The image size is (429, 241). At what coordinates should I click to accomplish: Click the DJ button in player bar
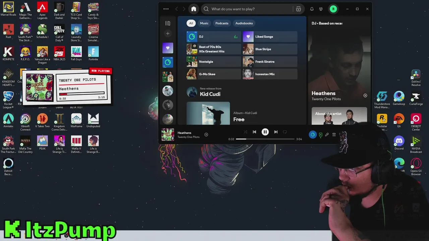pos(313,135)
